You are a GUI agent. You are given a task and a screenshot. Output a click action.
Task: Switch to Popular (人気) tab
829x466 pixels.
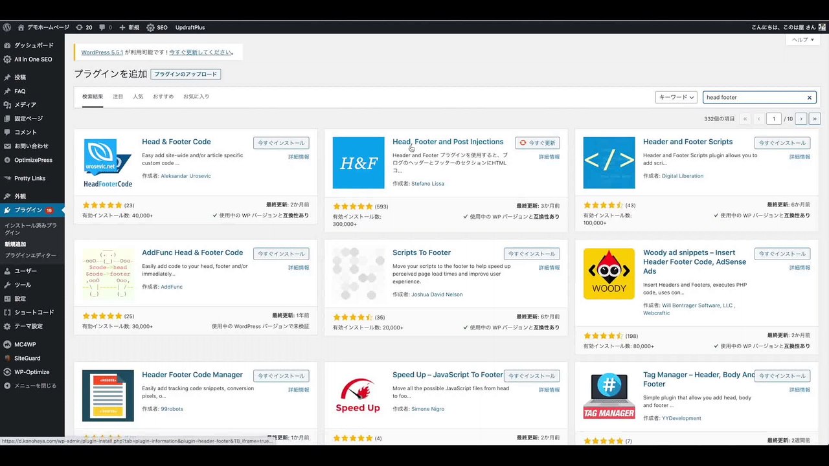(138, 96)
